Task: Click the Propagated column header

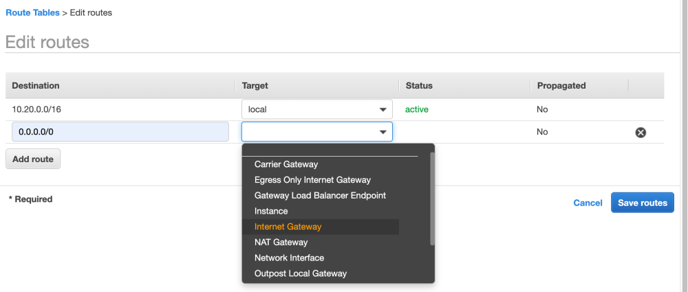Action: [561, 86]
